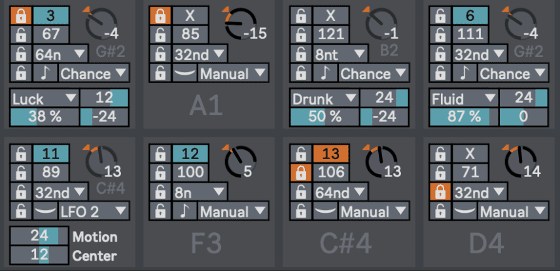Expand the Drunk mode dropdown
Viewport: 560px width, 271px height.
point(324,98)
